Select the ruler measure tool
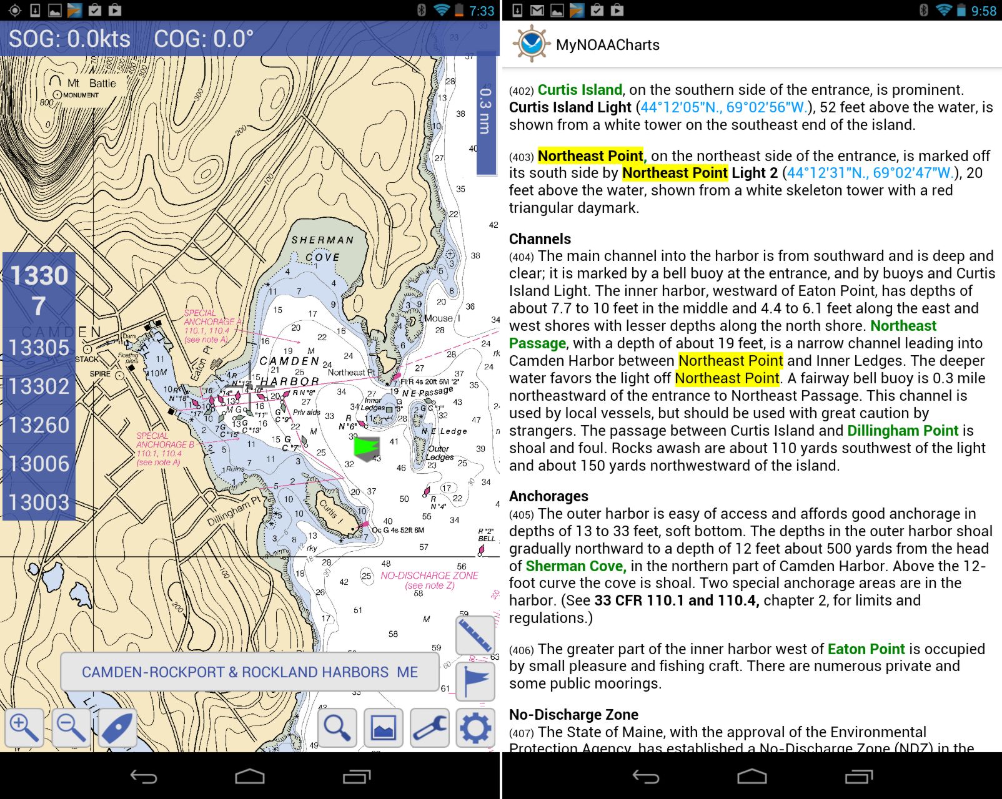Screen dimensions: 1002x799 (475, 635)
